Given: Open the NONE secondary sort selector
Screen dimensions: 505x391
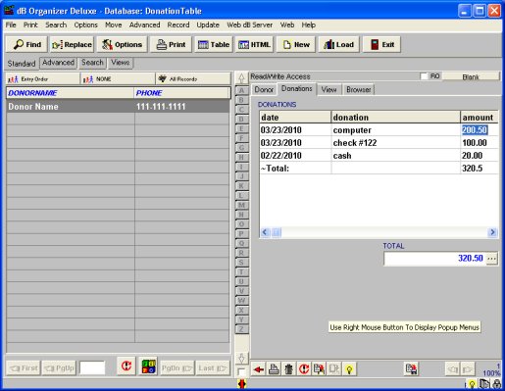Looking at the screenshot, I should (x=118, y=79).
